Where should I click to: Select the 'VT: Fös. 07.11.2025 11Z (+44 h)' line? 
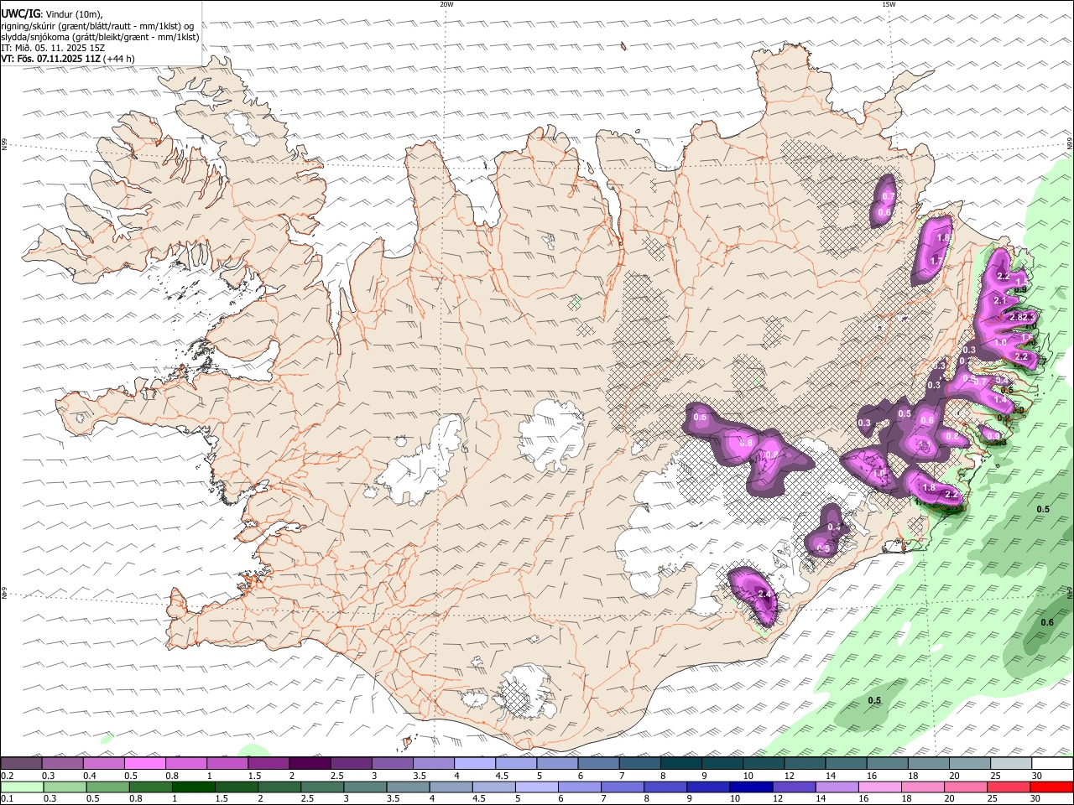pyautogui.click(x=68, y=59)
